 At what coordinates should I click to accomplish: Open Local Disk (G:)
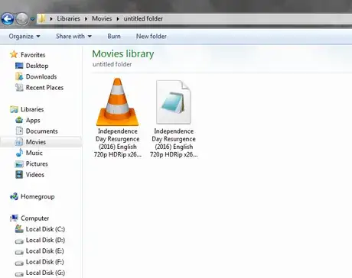(x=45, y=273)
